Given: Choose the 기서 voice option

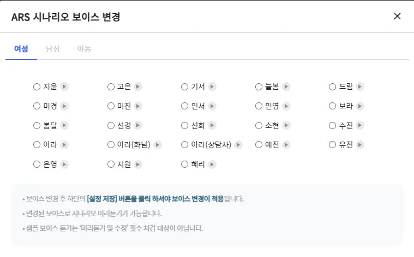Looking at the screenshot, I should pyautogui.click(x=184, y=87).
